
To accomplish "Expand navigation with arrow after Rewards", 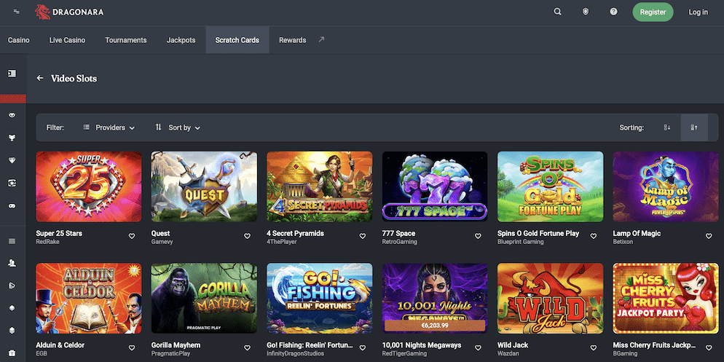I will coord(322,40).
